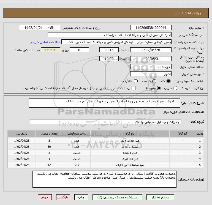Select the خدمت radio button

pyautogui.click(x=154, y=81)
